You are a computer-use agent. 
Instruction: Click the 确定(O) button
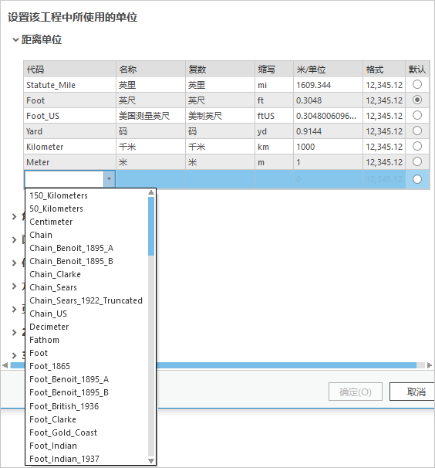[356, 392]
